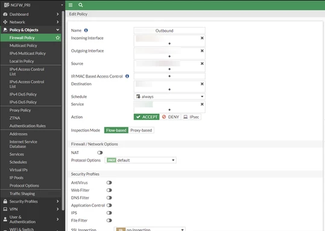Enable the IPS toggle
Screen dimensions: 325x231
109,213
